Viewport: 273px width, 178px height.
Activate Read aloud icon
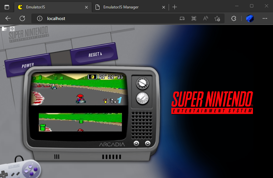pyautogui.click(x=205, y=18)
